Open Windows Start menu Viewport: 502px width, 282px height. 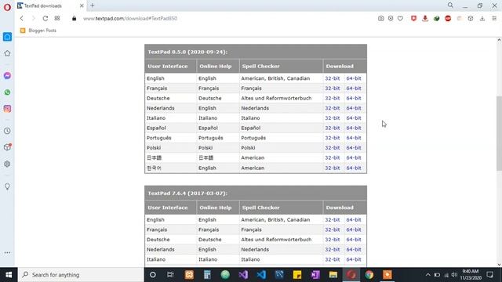pyautogui.click(x=9, y=275)
